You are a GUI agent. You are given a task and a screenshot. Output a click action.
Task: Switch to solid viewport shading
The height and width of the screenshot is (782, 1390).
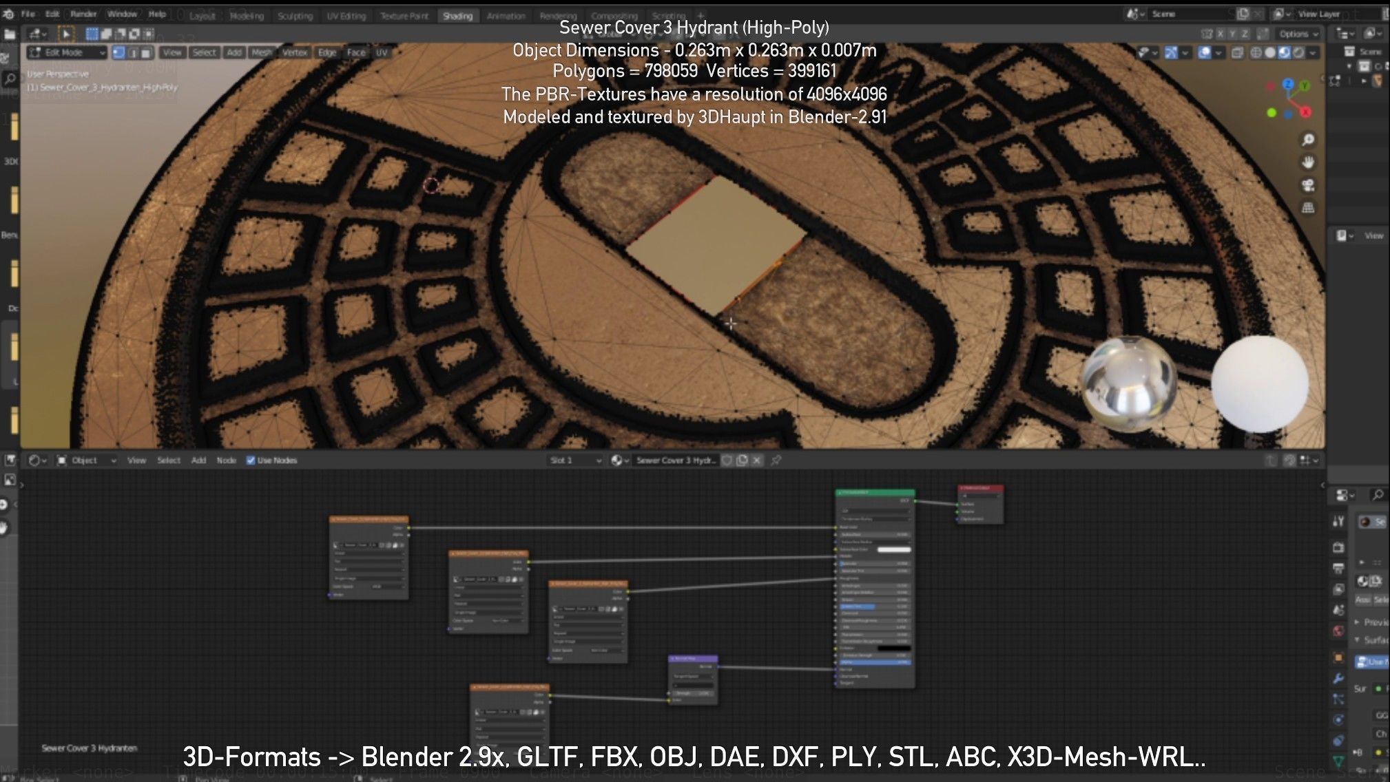[1270, 52]
